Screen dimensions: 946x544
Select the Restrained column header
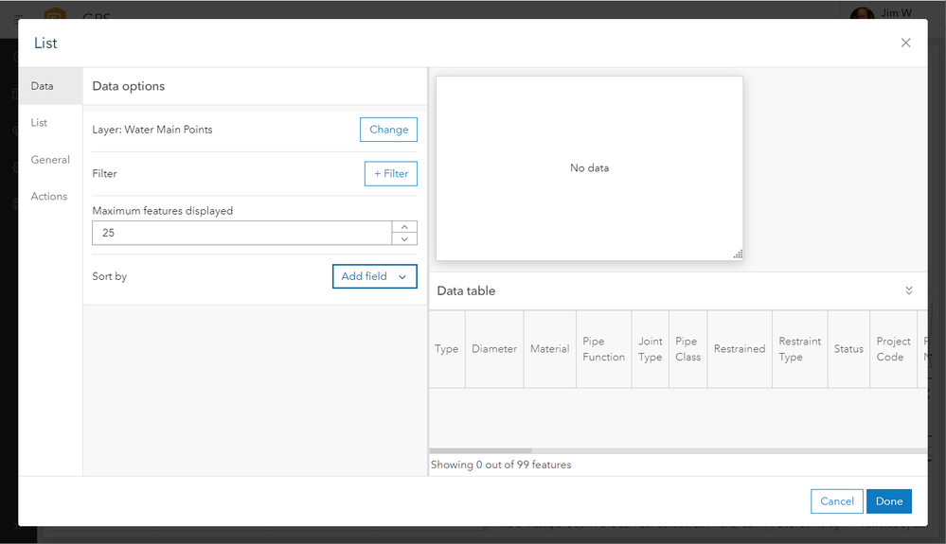740,349
